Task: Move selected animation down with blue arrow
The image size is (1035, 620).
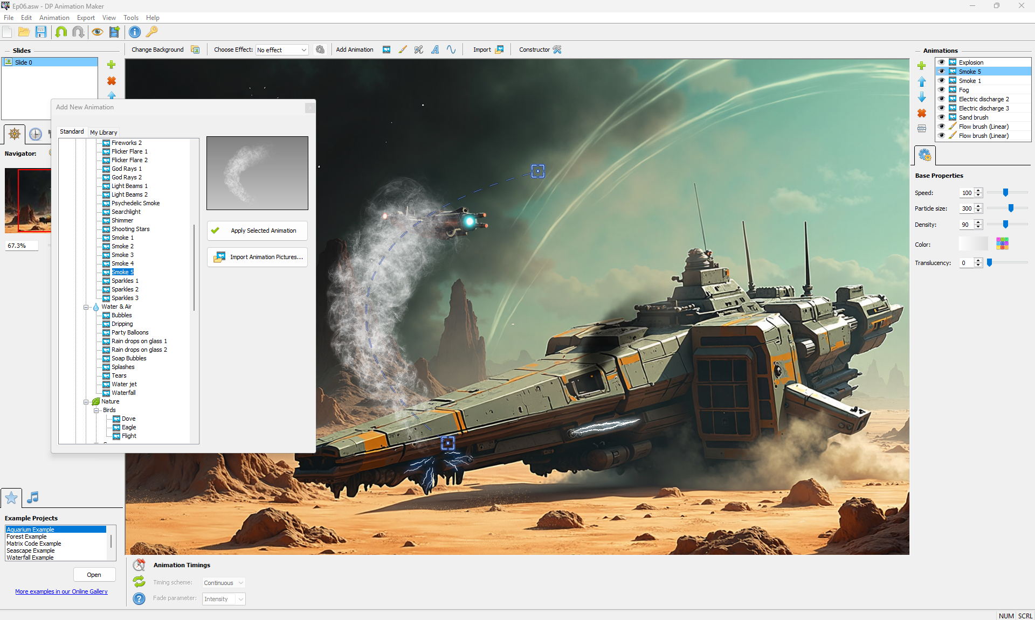Action: click(922, 97)
